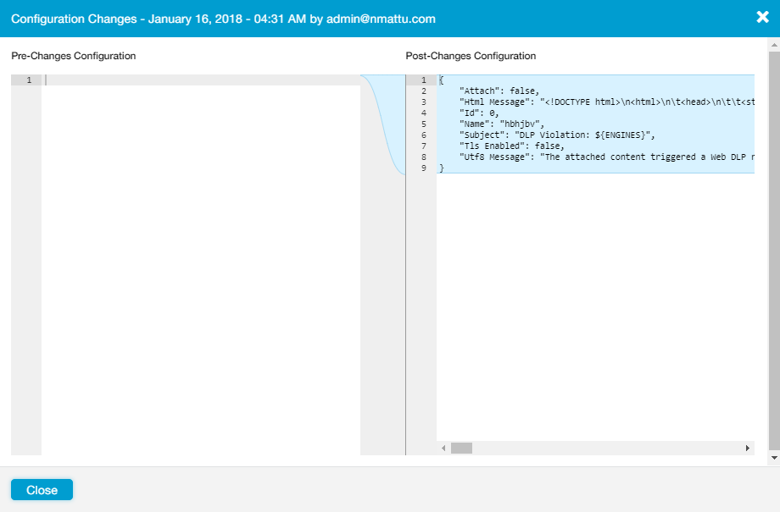Select line number 1 in Pre-Changes gutter
Image resolution: width=780 pixels, height=512 pixels.
click(x=29, y=80)
